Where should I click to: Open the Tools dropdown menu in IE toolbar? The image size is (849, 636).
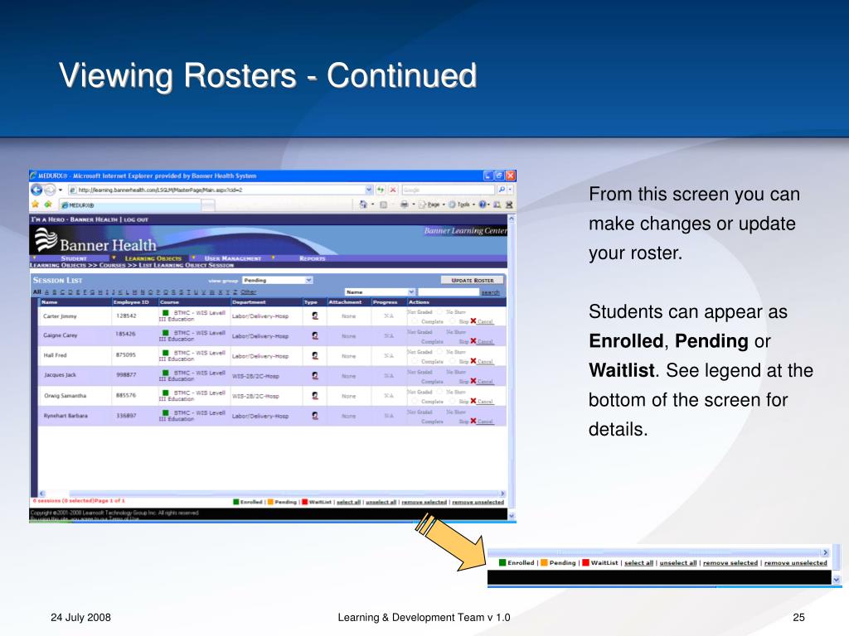[461, 205]
